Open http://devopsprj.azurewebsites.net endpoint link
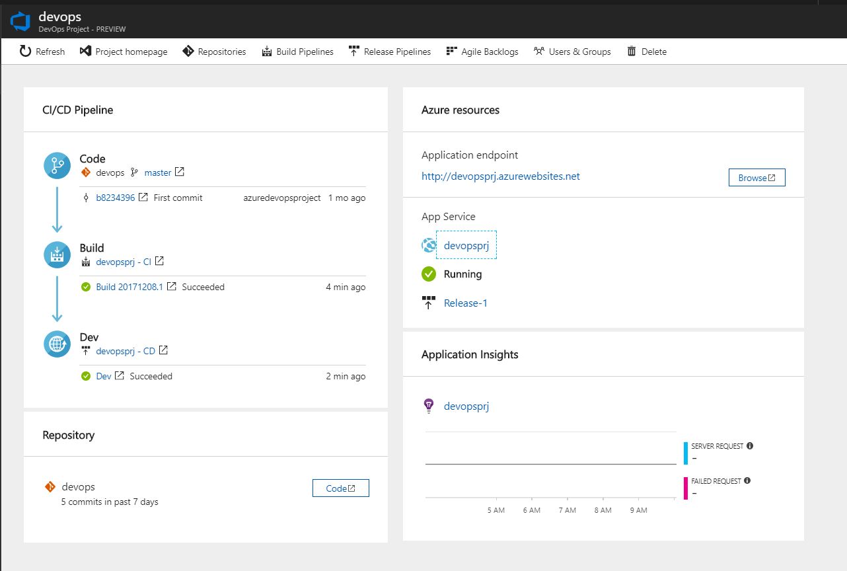847x571 pixels. [501, 176]
